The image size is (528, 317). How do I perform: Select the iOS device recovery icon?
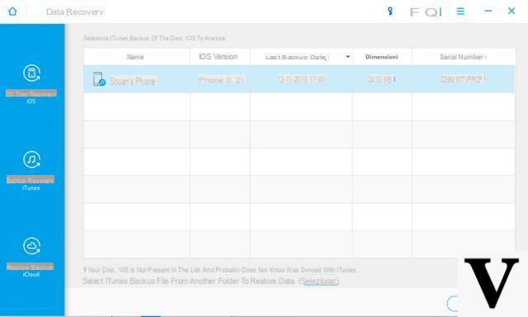(31, 73)
